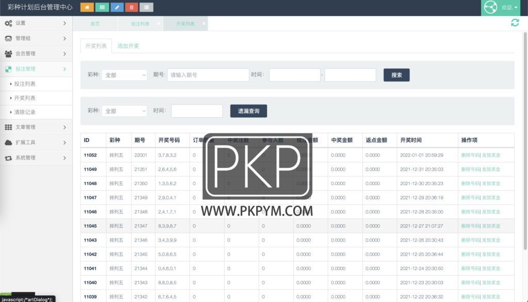Viewport: 528px width, 302px height.
Task: Close the 投注列表 page tab
Action: point(159,23)
